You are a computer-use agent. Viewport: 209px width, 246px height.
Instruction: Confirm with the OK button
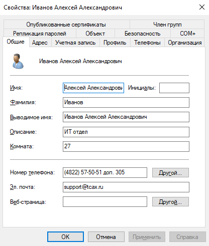coord(65,236)
